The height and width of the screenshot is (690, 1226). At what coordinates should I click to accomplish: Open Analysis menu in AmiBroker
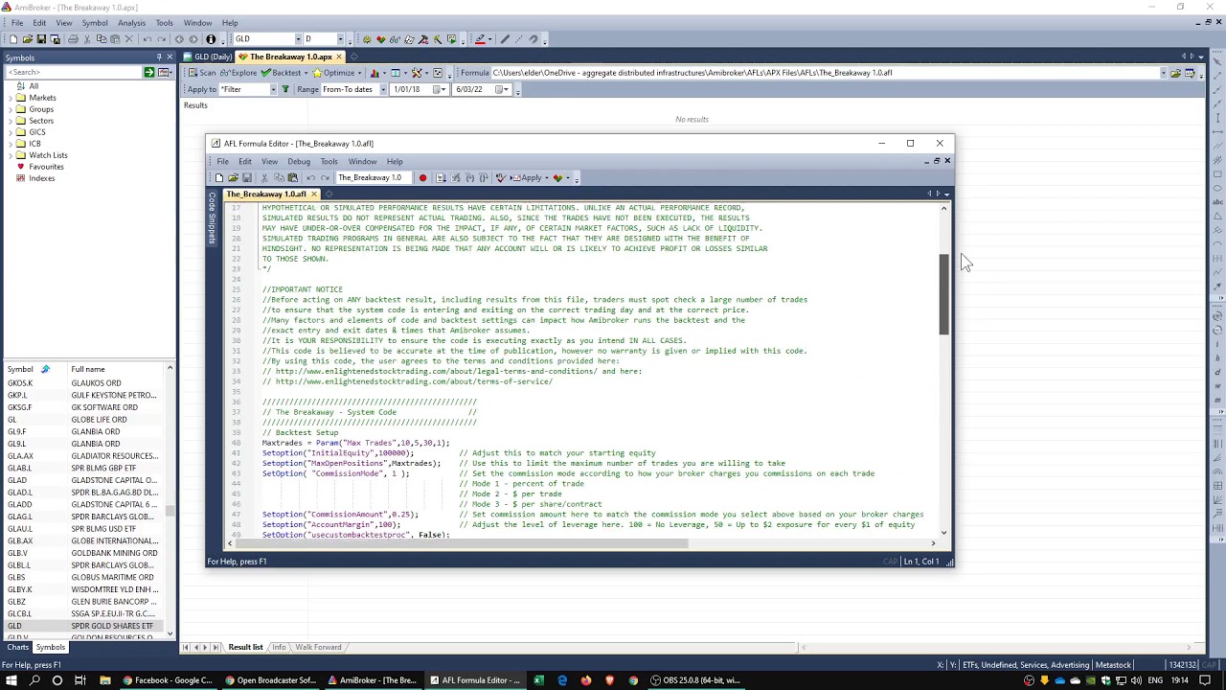(x=131, y=23)
